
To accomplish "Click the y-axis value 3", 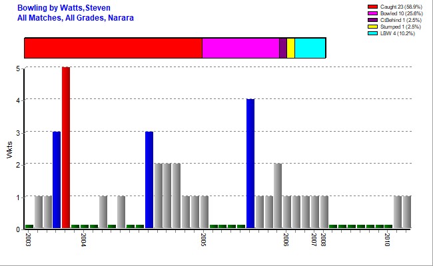I will pyautogui.click(x=18, y=133).
